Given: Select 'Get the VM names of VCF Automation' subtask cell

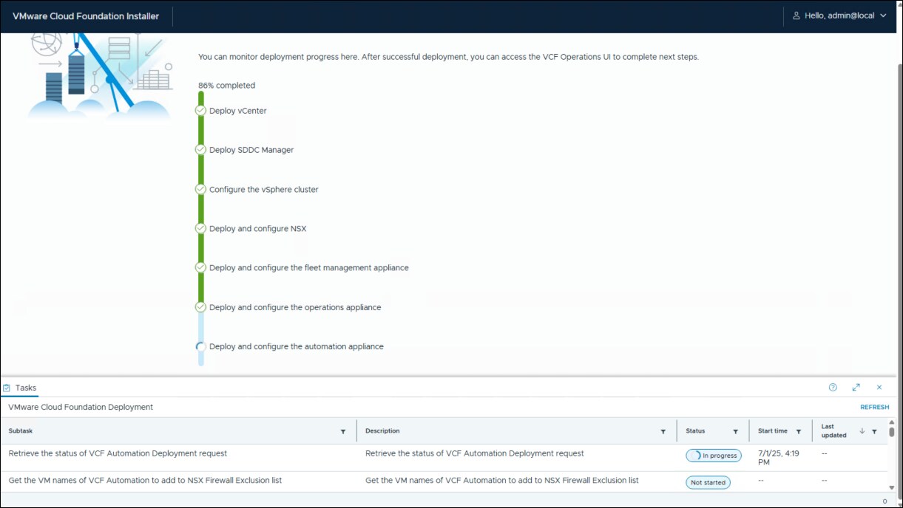Looking at the screenshot, I should (x=145, y=480).
